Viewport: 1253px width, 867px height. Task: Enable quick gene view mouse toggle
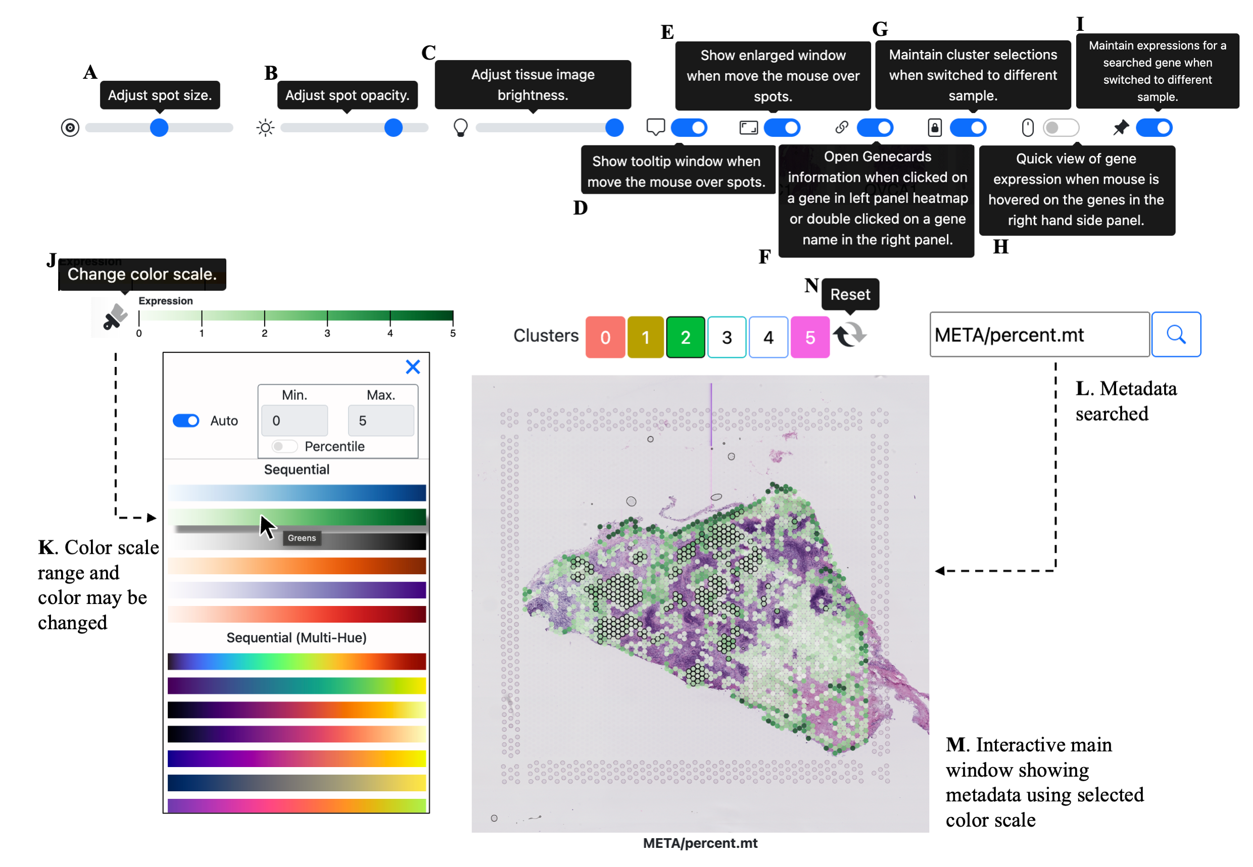1061,128
